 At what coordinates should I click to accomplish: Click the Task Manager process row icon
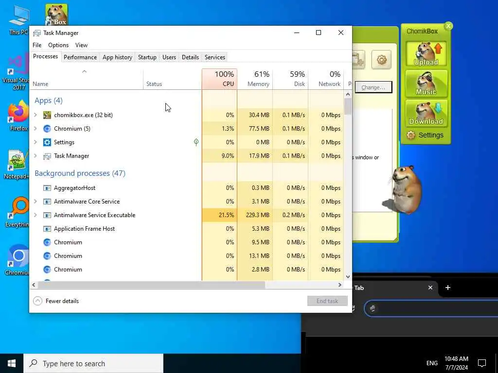tap(47, 156)
